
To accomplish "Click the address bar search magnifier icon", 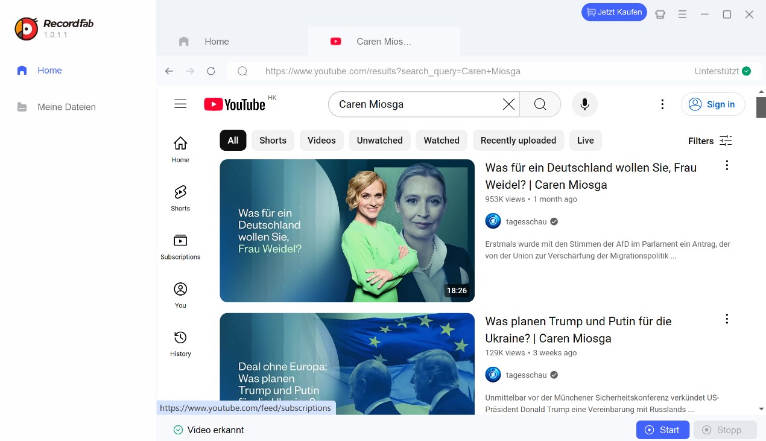I will click(242, 71).
